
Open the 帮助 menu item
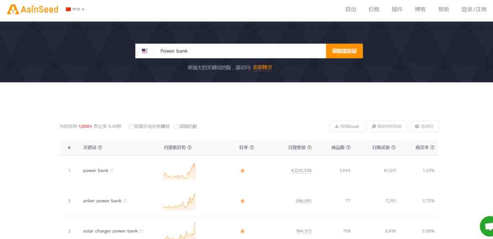coord(444,10)
